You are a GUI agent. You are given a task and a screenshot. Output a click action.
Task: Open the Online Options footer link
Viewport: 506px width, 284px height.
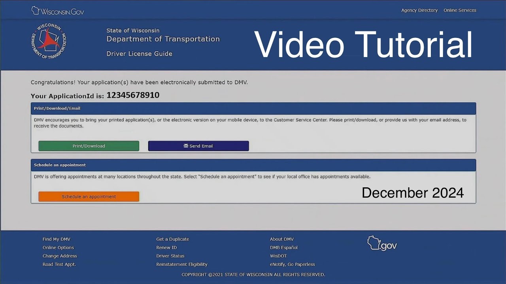coord(58,248)
